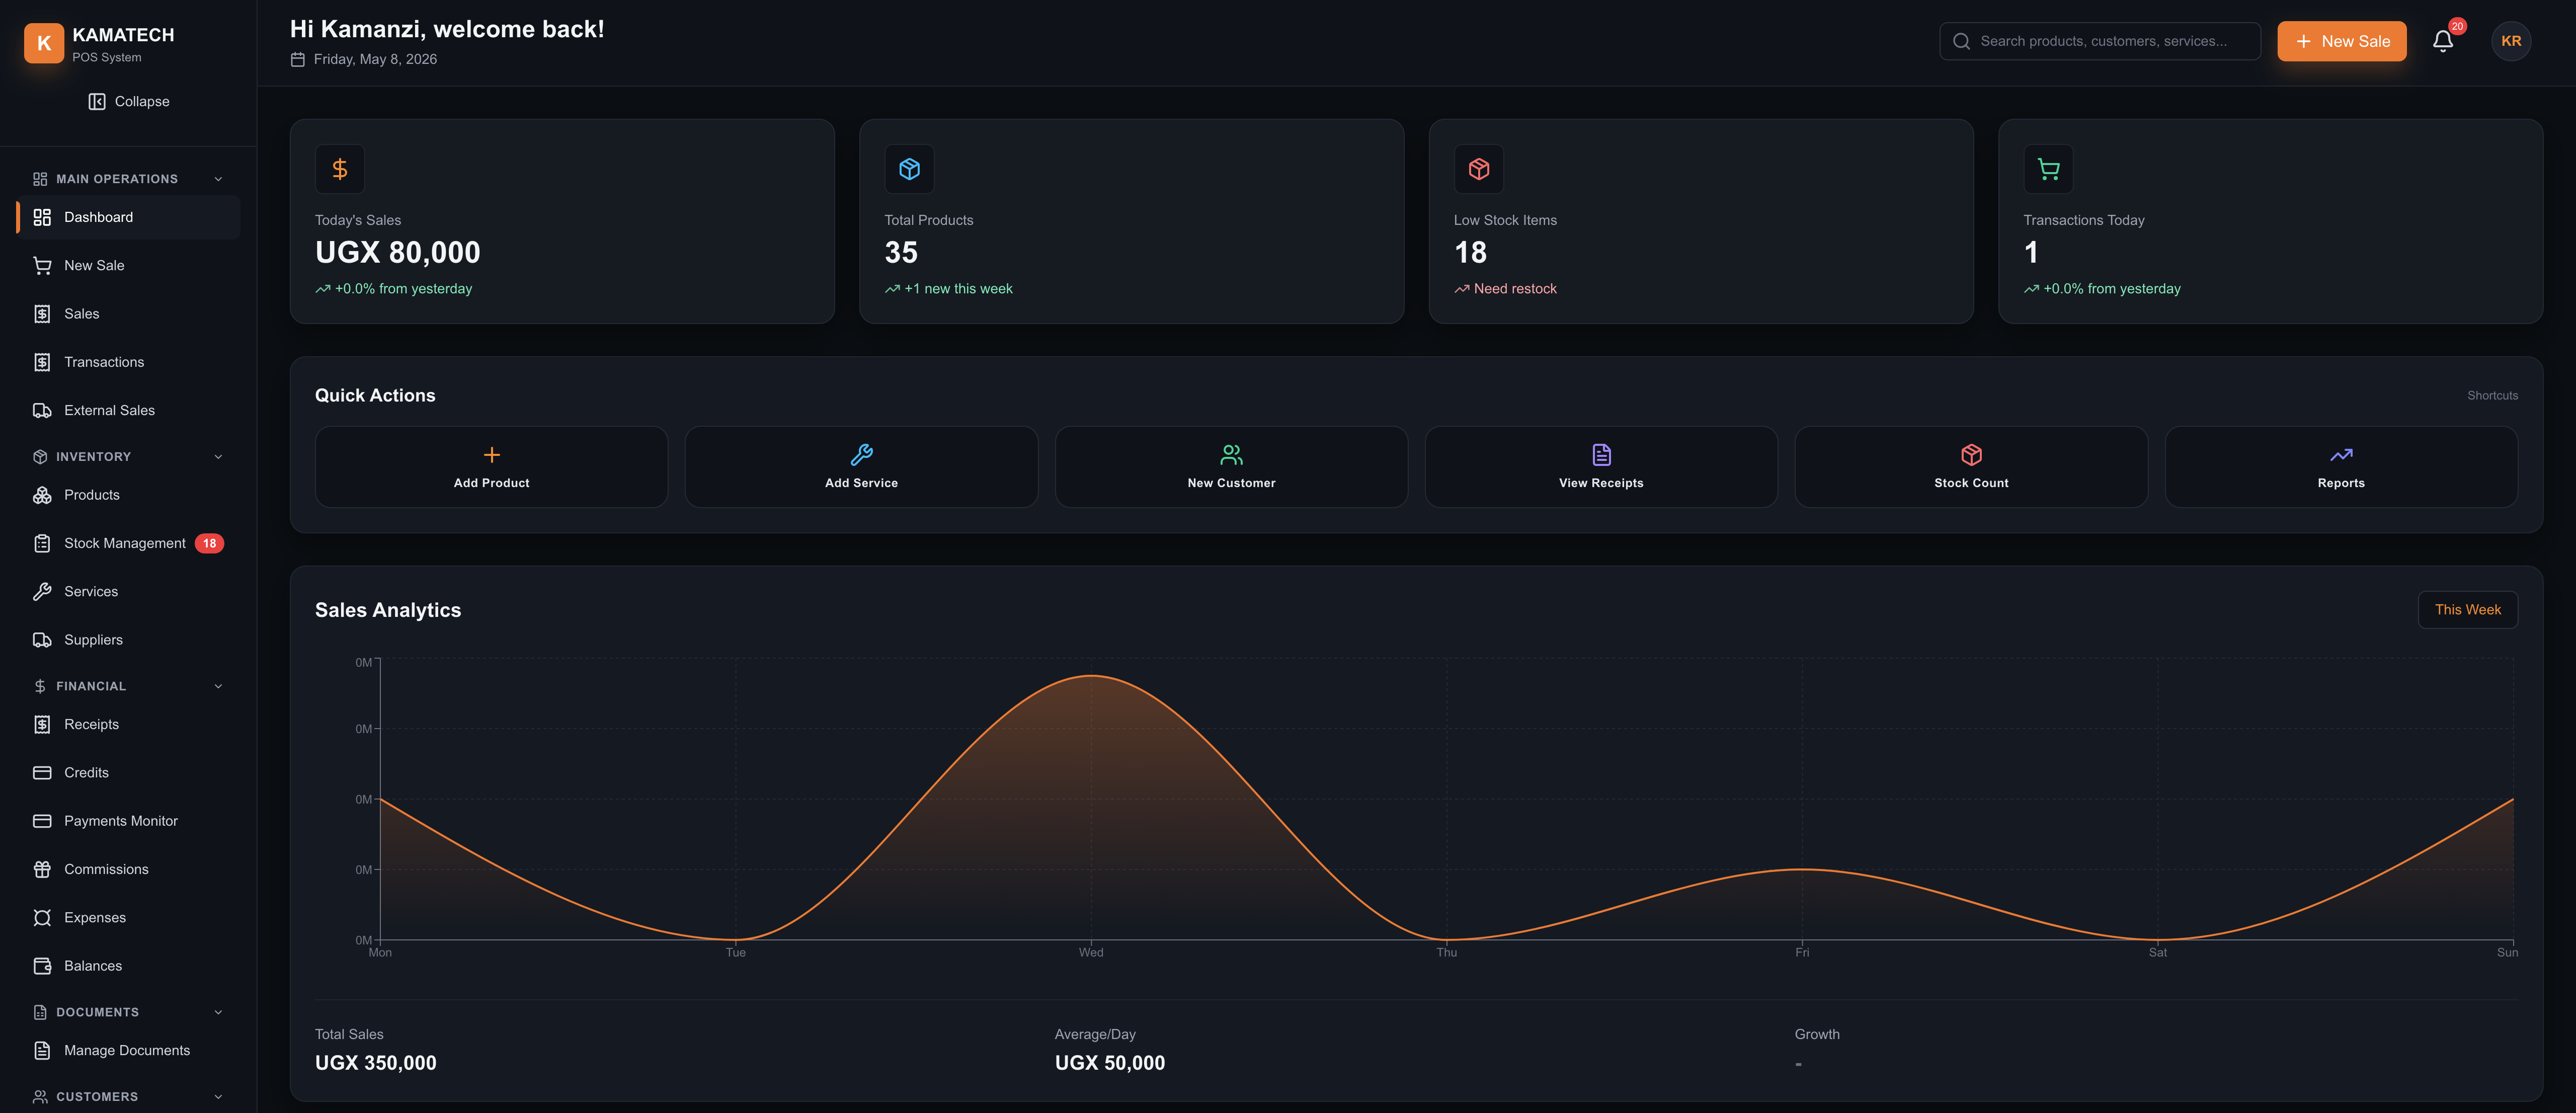The width and height of the screenshot is (2576, 1113).
Task: Click the Collapse sidebar button label
Action: click(x=142, y=101)
